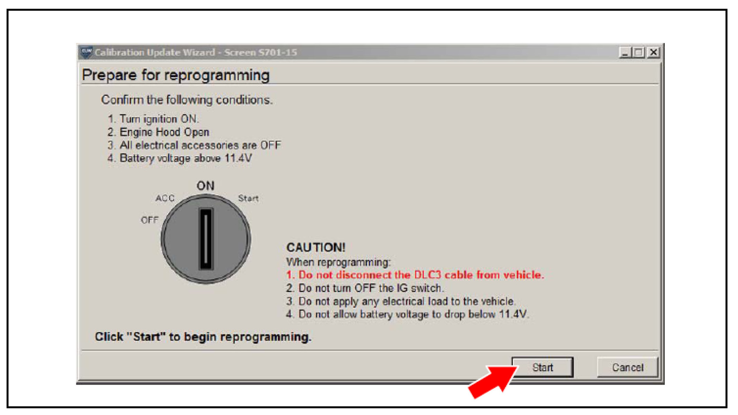Click the Calibration Update Wizard title bar text
Screen dimensions: 738x415
[x=196, y=52]
